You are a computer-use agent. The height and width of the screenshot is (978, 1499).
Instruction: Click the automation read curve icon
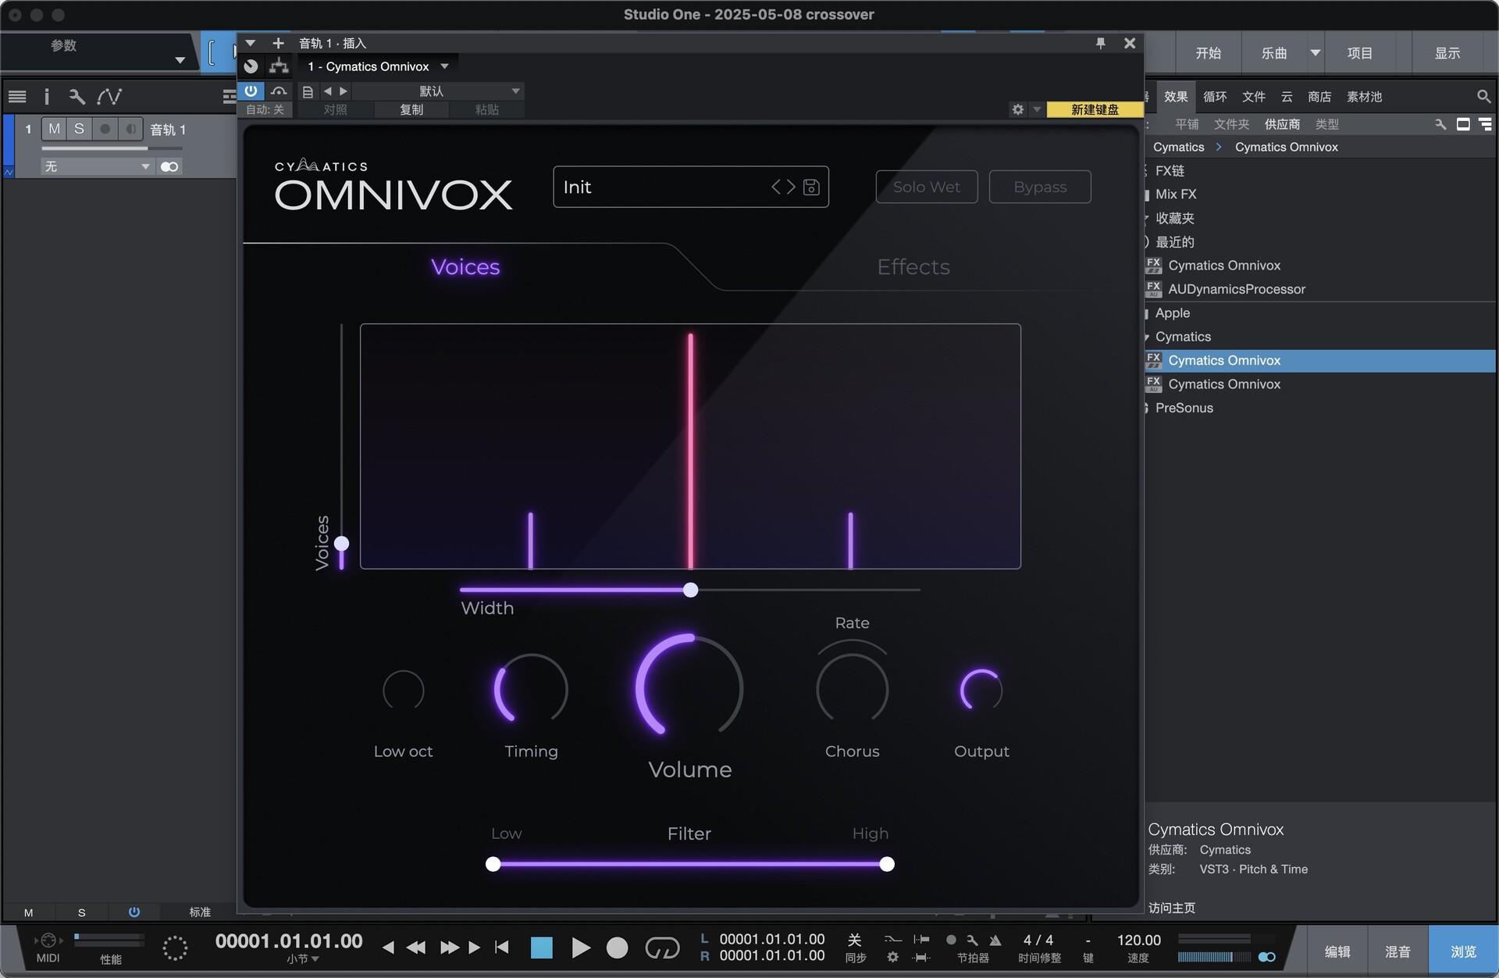tap(279, 91)
